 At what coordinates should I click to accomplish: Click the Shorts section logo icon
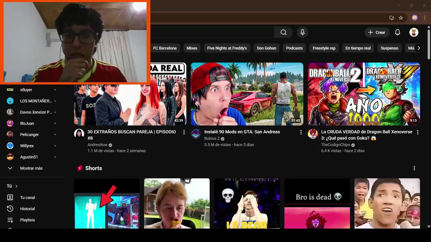click(80, 168)
